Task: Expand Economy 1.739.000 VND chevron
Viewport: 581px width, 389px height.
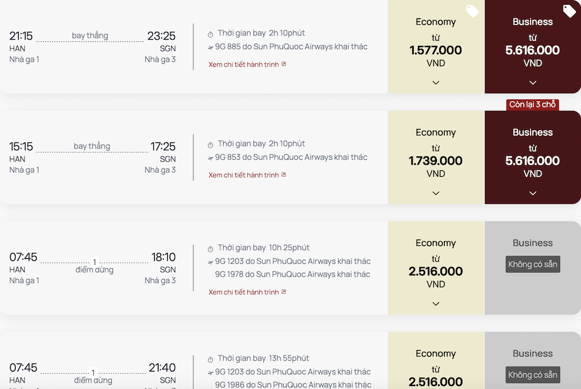Action: pyautogui.click(x=436, y=193)
